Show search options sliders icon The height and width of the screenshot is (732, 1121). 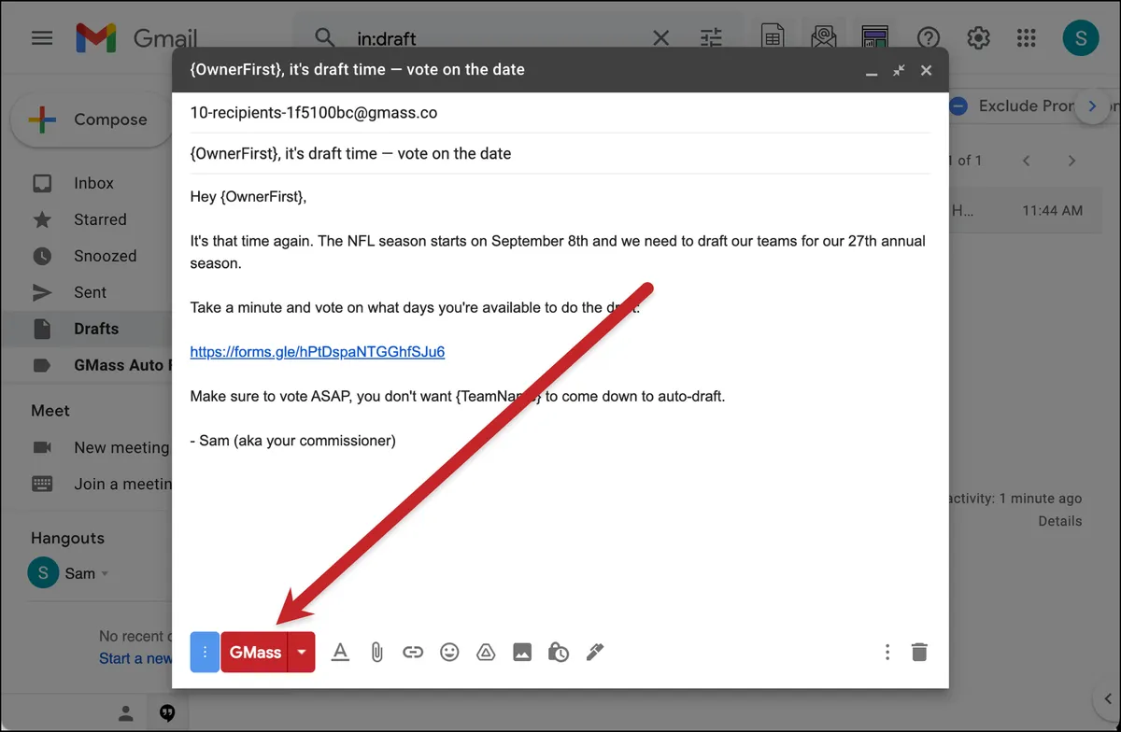(x=711, y=38)
